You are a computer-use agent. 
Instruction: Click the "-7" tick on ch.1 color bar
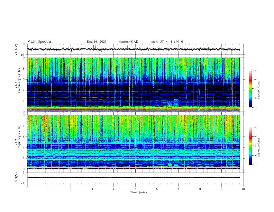click(x=255, y=108)
